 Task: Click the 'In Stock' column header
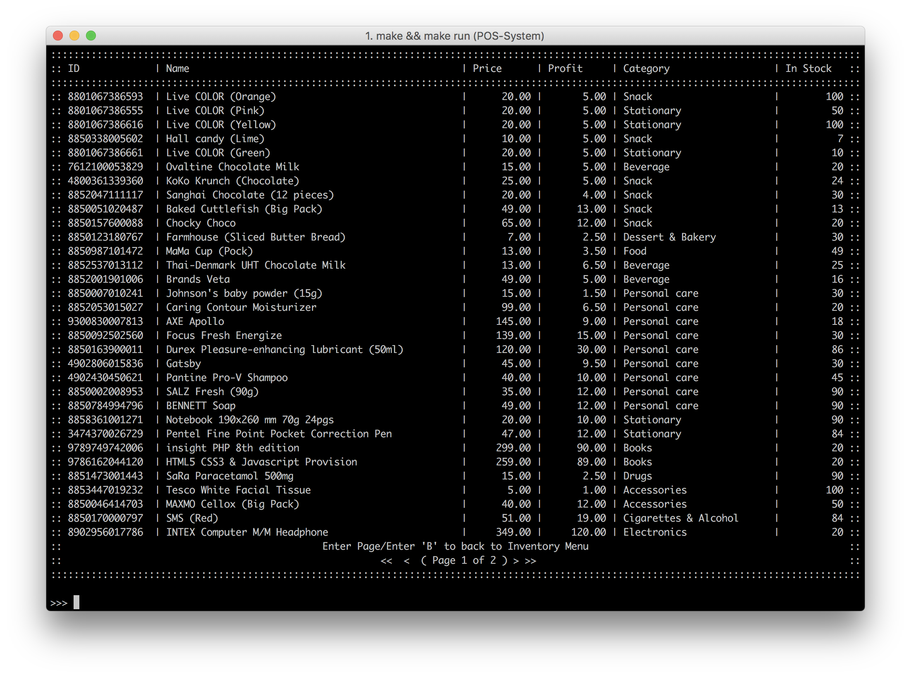808,69
